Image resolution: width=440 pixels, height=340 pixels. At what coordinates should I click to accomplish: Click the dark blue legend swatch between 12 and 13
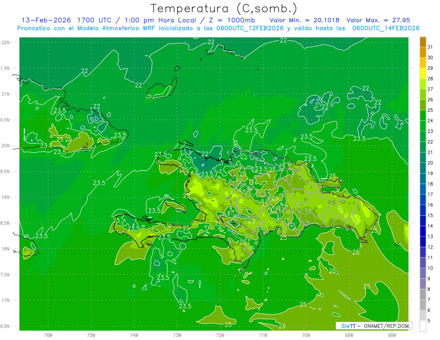pos(423,242)
